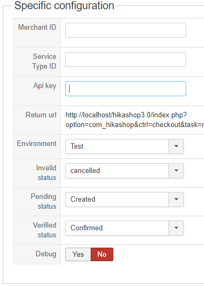Click the Pending status label
The width and height of the screenshot is (204, 286).
coord(44,201)
